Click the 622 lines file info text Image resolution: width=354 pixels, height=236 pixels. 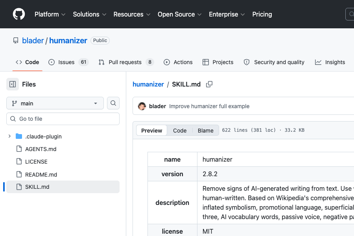point(263,130)
